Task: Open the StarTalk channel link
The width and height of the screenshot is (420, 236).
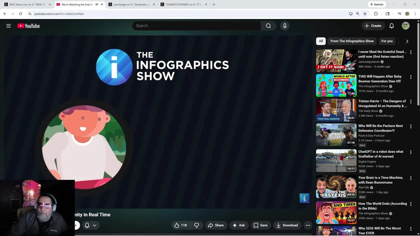Action: click(x=364, y=187)
